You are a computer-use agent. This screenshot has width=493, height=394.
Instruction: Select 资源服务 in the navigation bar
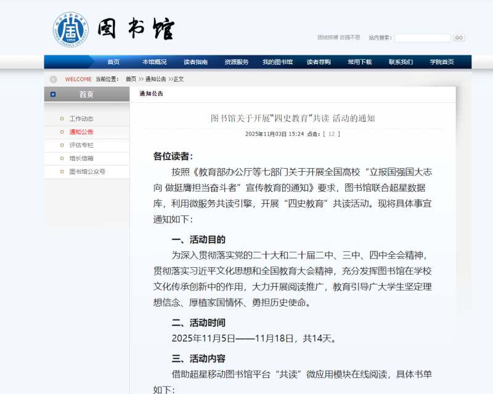point(237,62)
